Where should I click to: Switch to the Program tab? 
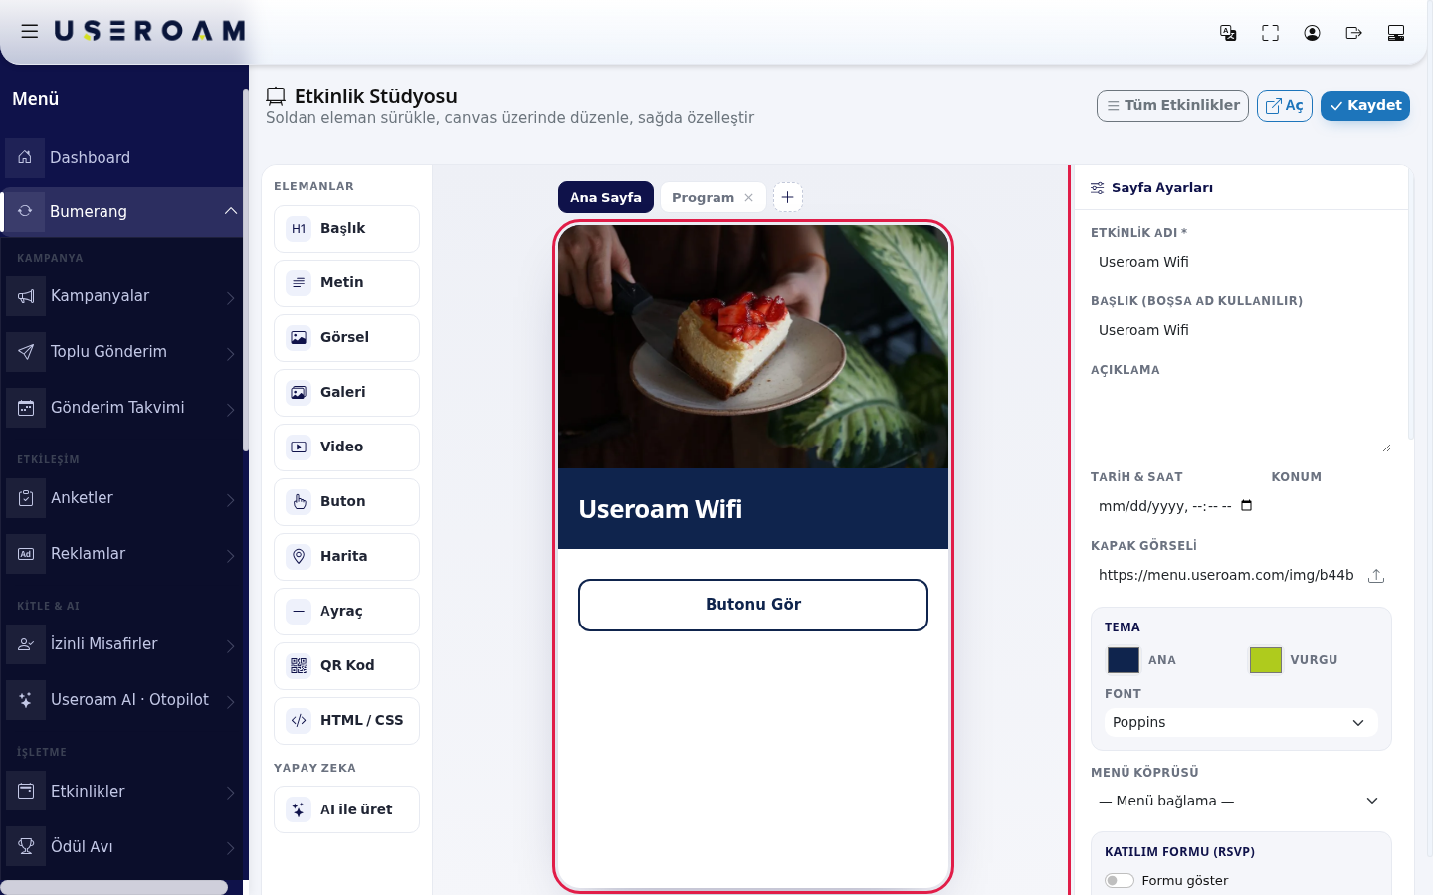(x=703, y=197)
